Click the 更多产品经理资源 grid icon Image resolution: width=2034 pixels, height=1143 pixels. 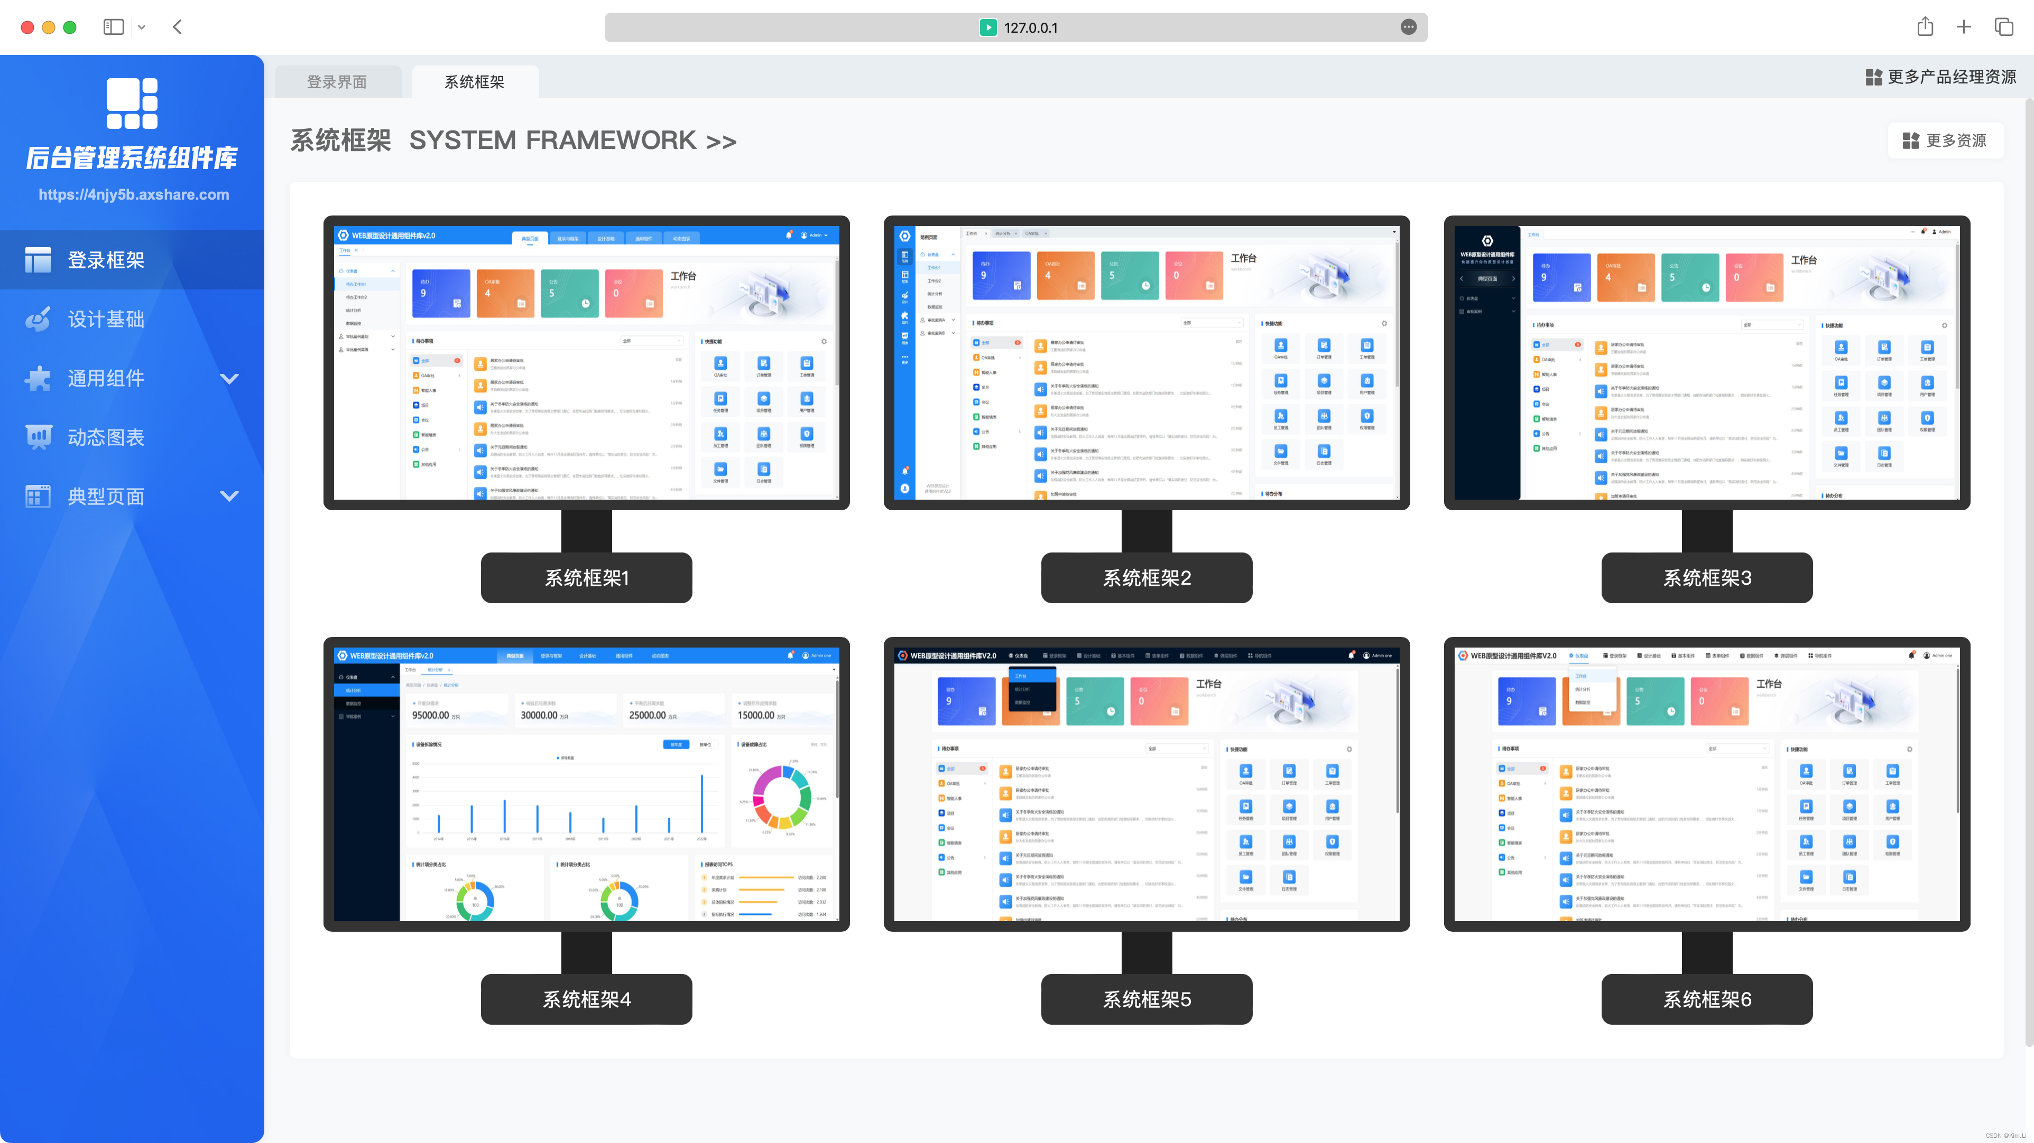click(x=1873, y=77)
